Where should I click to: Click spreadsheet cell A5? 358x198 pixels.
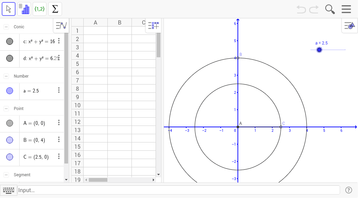point(95,64)
